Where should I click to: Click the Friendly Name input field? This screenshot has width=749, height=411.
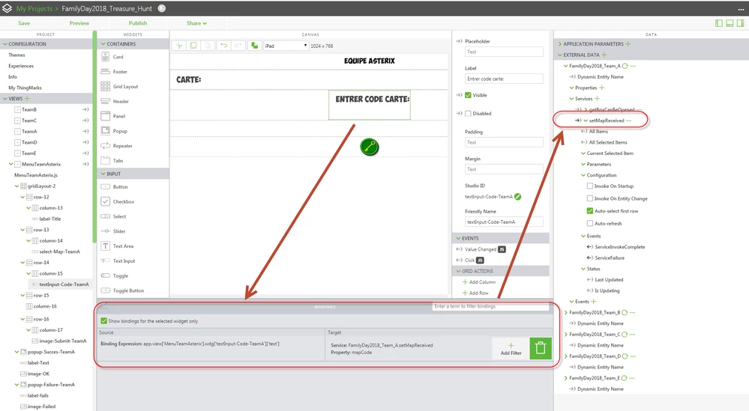(x=504, y=222)
